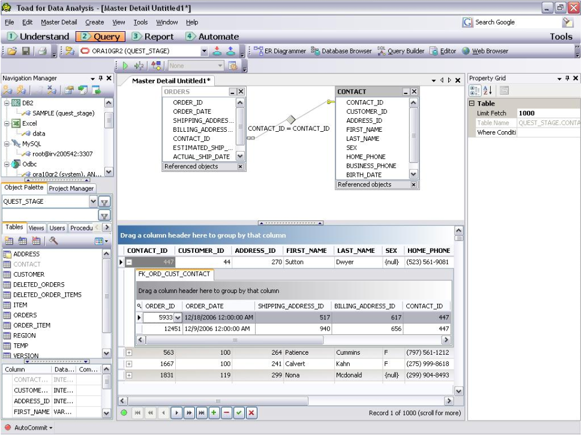This screenshot has height=435, width=582.
Task: Expand the row for Nona Mcdonald
Action: coord(129,375)
